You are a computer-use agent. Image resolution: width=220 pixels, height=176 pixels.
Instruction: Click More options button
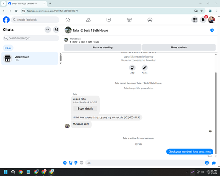point(179,48)
